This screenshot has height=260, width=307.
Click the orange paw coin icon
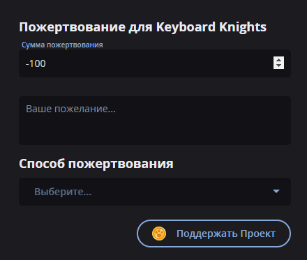[x=159, y=234]
